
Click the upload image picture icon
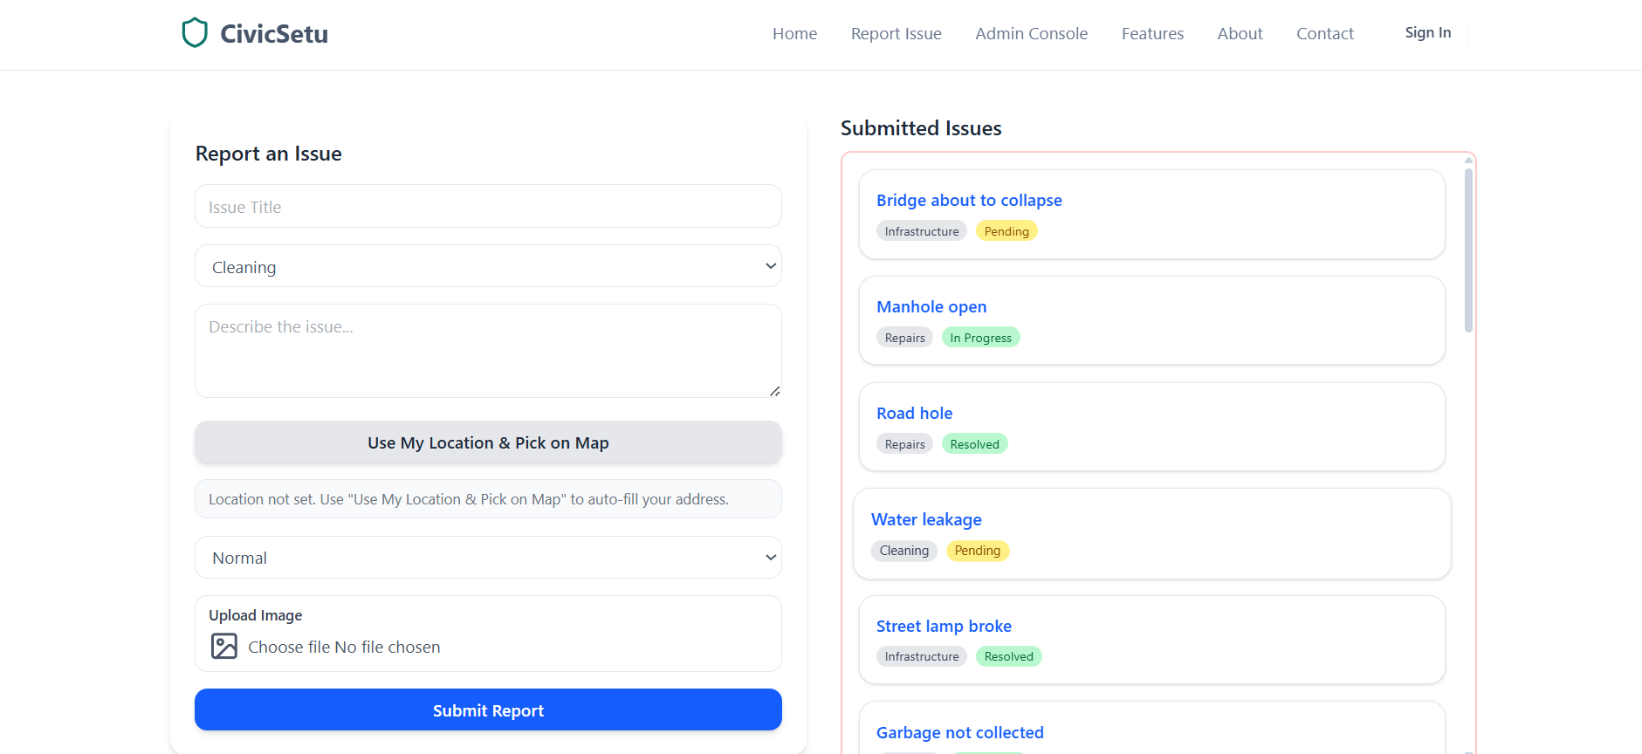pyautogui.click(x=224, y=646)
